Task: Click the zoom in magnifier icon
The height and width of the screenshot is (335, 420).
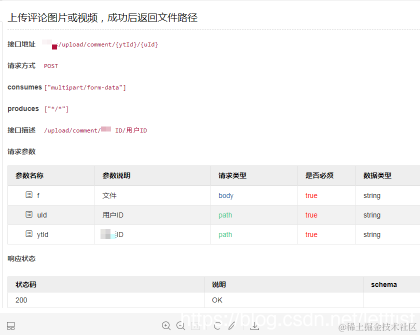Action: pos(166,325)
